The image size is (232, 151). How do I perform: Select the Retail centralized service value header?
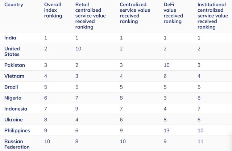click(88, 16)
